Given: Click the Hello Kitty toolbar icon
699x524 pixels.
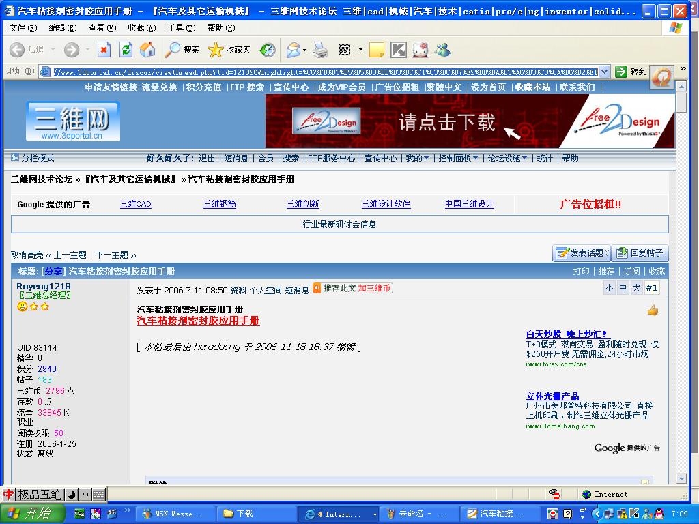Looking at the screenshot, I should pos(420,49).
